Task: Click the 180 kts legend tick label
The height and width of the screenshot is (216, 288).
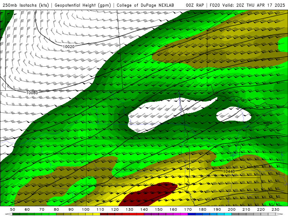Action: 203,210
